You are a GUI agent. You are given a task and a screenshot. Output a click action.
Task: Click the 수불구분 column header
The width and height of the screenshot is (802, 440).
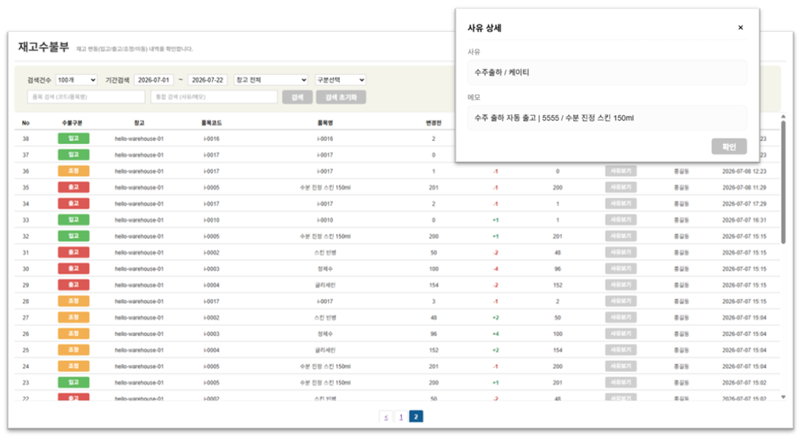click(x=72, y=123)
